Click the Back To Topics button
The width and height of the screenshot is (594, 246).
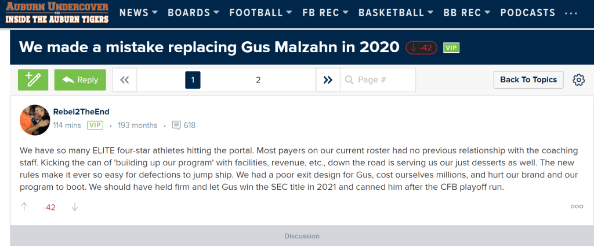coord(528,79)
